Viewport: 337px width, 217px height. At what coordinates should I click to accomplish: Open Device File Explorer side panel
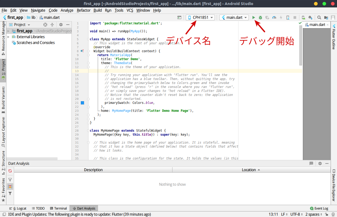(x=334, y=185)
